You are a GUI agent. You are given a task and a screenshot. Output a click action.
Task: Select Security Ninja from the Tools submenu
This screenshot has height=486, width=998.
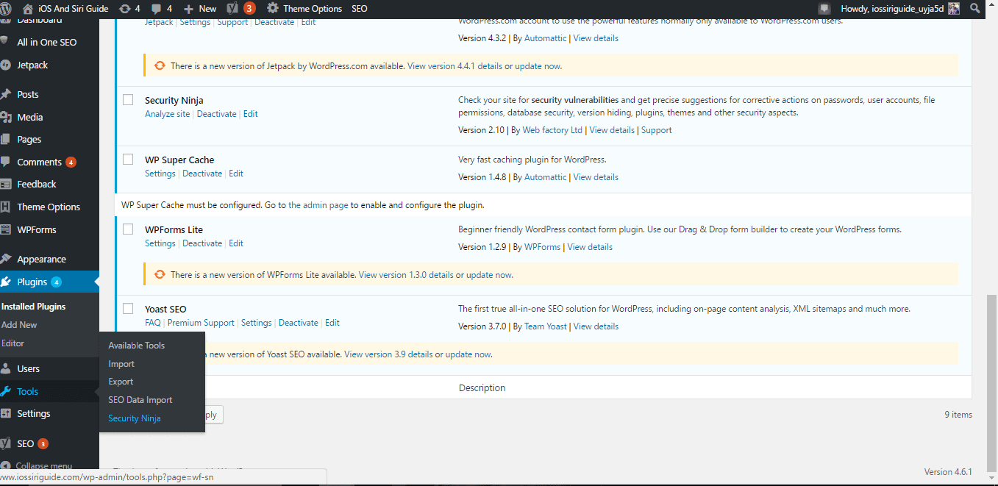coord(135,418)
